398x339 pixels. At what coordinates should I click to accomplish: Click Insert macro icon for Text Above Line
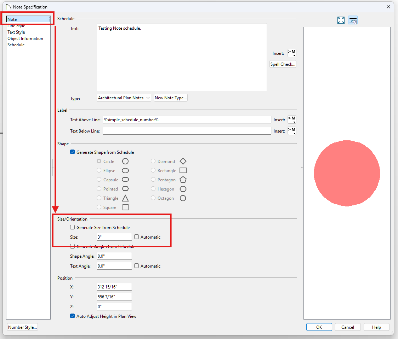point(292,119)
